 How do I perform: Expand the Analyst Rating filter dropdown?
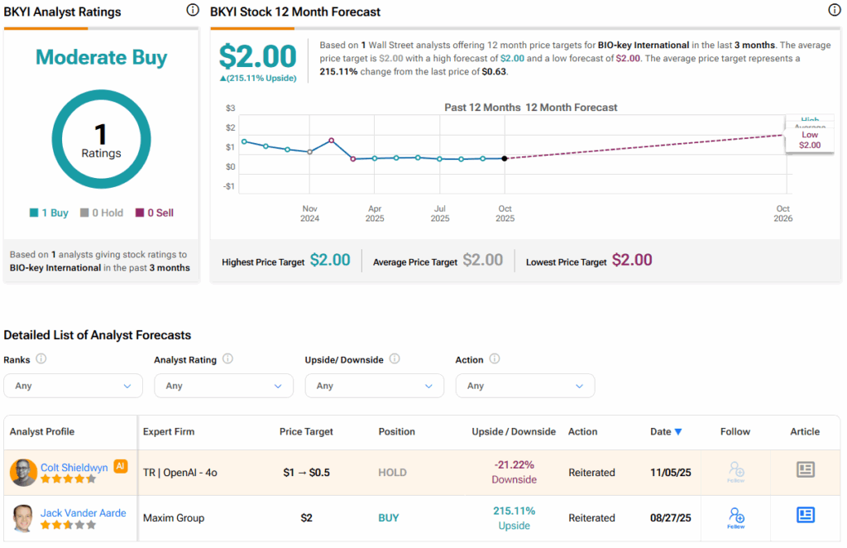pos(223,386)
